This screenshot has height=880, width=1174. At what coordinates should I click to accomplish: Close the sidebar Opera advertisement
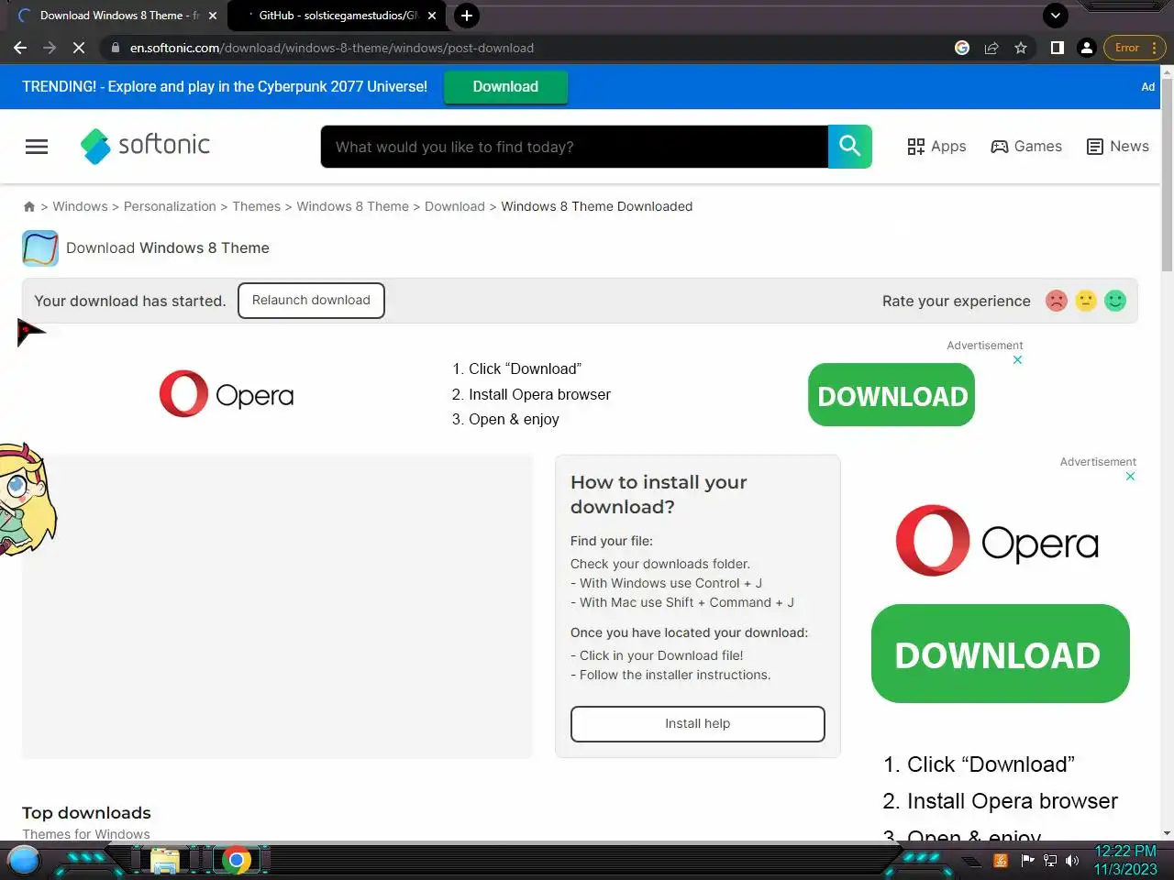coord(1130,477)
